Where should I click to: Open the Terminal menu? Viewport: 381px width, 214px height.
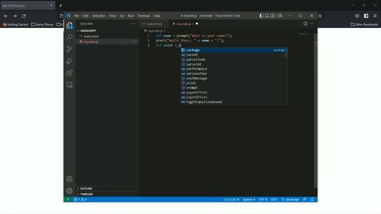coord(143,16)
